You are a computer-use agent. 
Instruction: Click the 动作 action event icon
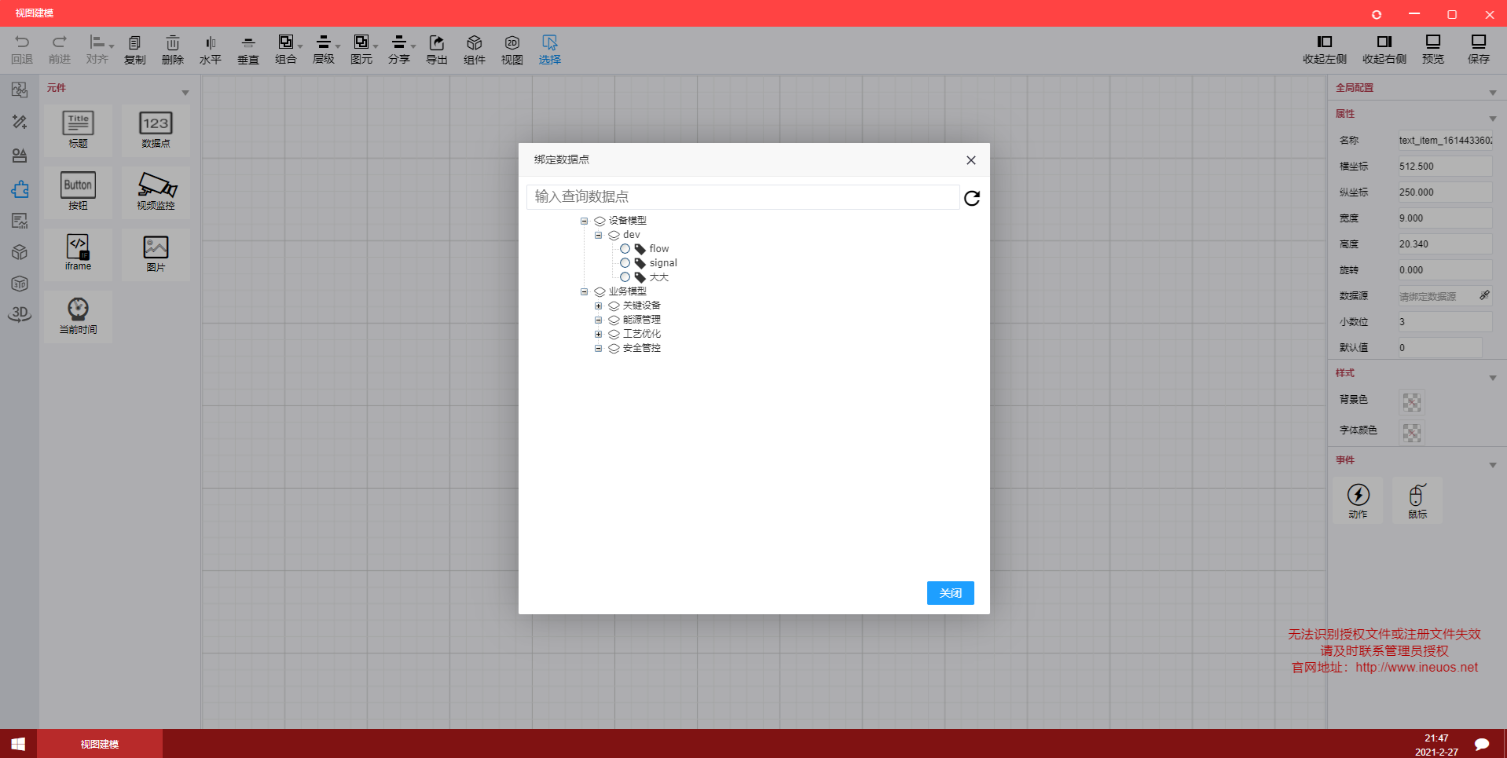click(x=1358, y=500)
